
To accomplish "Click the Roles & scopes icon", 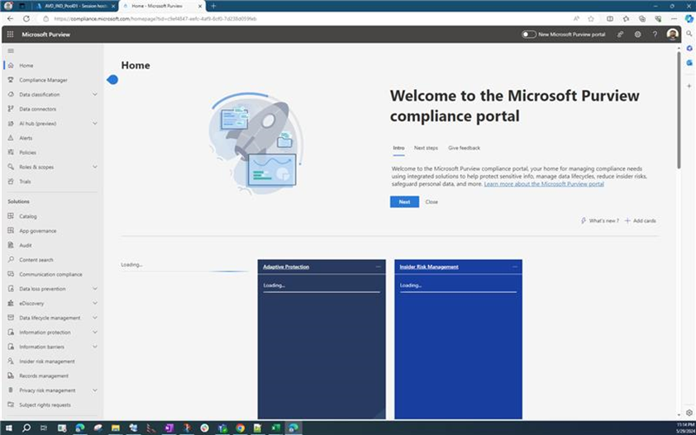I will (x=11, y=167).
